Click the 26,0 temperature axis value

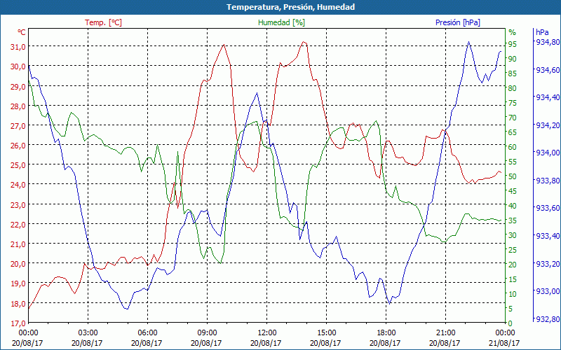[x=18, y=146]
